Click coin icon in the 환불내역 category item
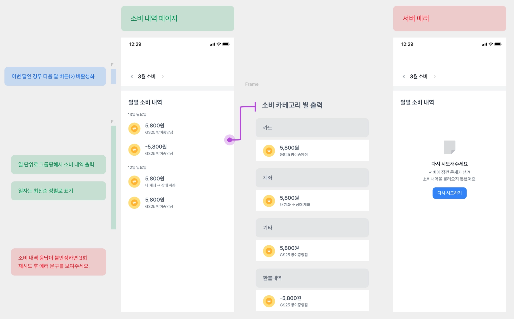 [269, 301]
